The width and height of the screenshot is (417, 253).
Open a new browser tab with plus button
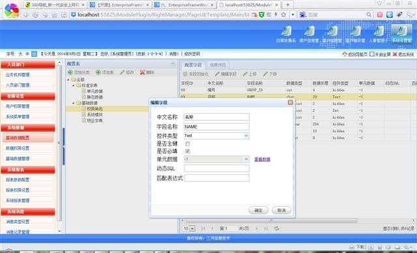pyautogui.click(x=287, y=5)
